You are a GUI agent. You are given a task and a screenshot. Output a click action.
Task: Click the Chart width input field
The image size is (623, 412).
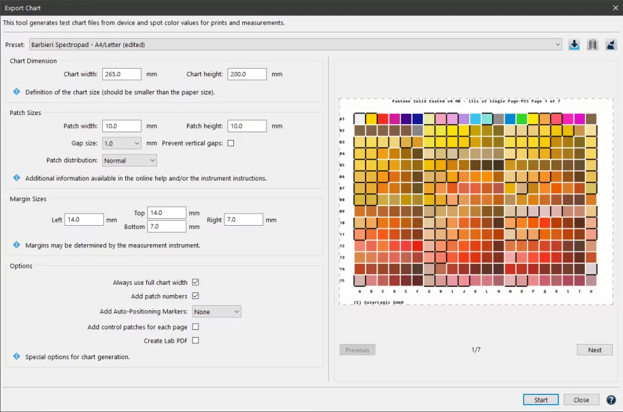121,74
